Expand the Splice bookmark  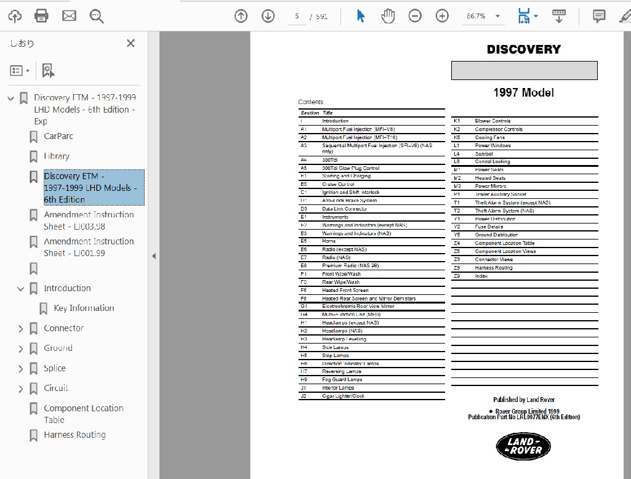(20, 369)
